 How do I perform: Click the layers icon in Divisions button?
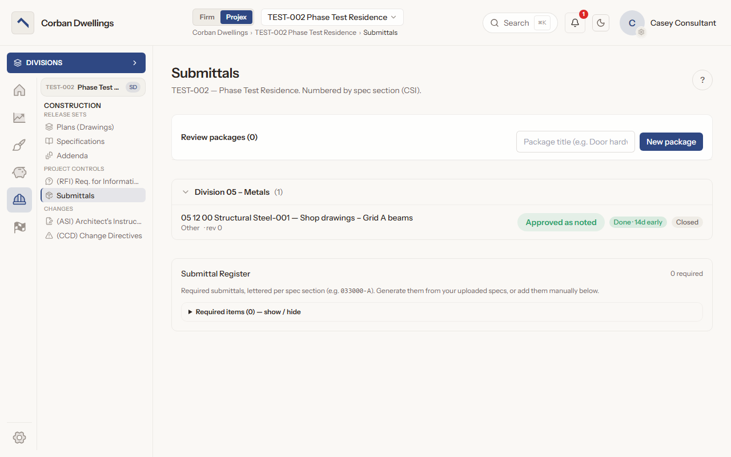pyautogui.click(x=18, y=63)
